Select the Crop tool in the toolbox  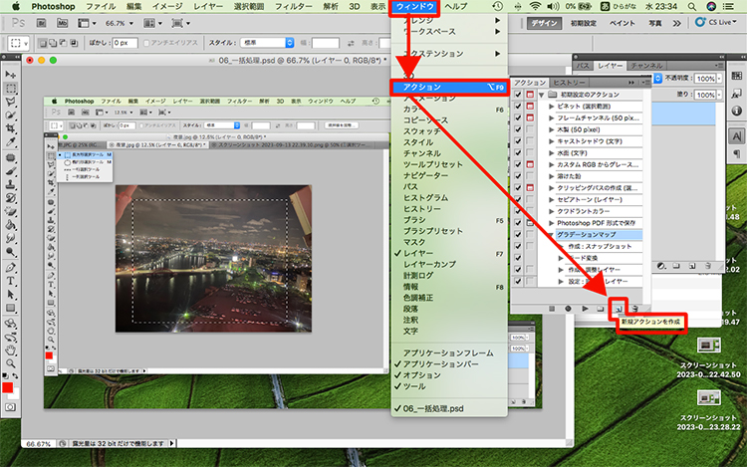coord(11,128)
